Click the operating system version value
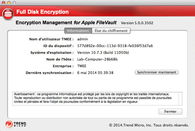This screenshot has height=131, width=195. pos(103,52)
